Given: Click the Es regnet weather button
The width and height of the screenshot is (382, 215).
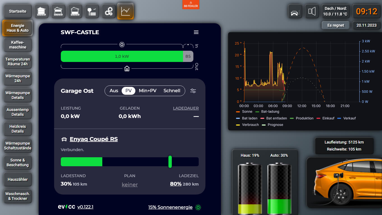Looking at the screenshot, I should click(x=336, y=25).
